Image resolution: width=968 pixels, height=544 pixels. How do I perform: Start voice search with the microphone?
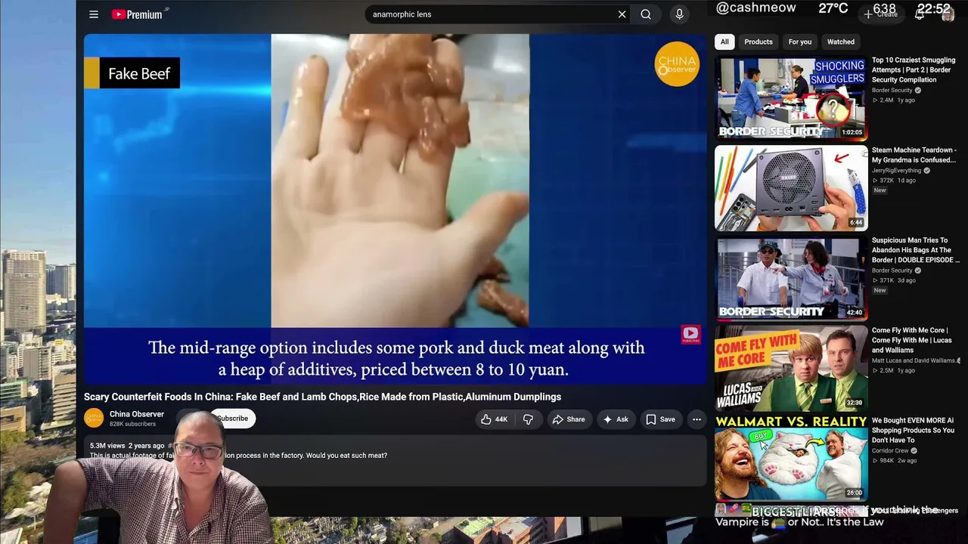click(679, 14)
